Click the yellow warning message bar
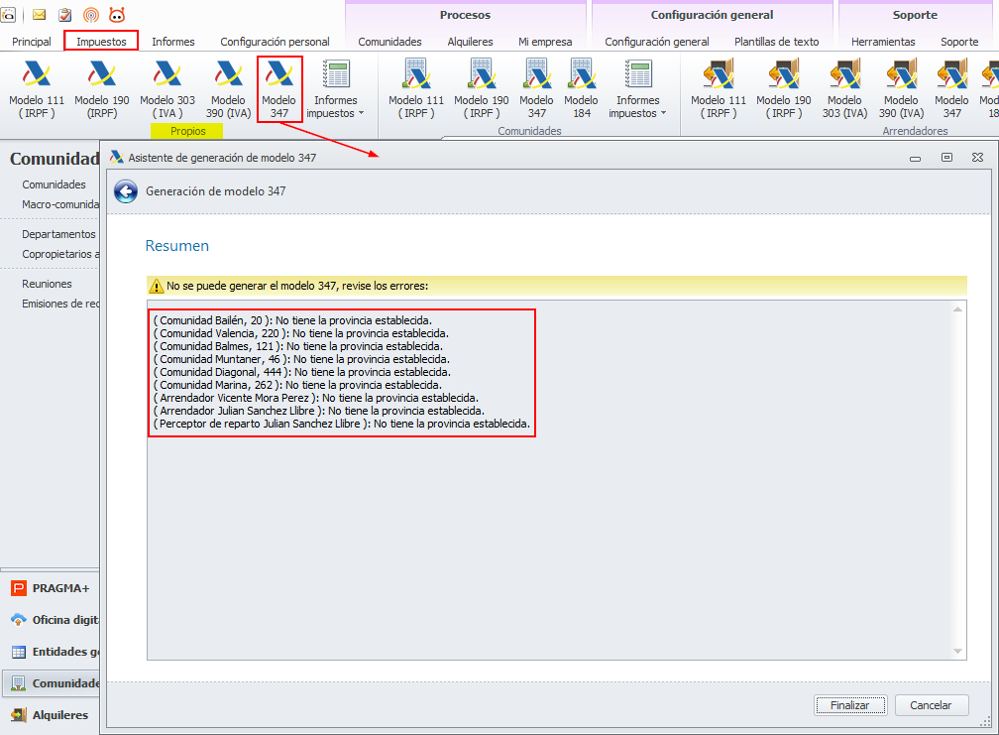 [x=557, y=286]
